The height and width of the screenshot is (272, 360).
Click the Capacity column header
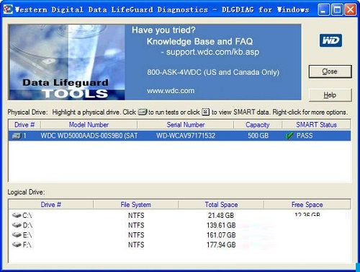click(x=258, y=125)
